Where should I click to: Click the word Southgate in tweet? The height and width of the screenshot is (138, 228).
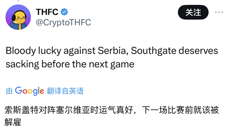click(154, 51)
